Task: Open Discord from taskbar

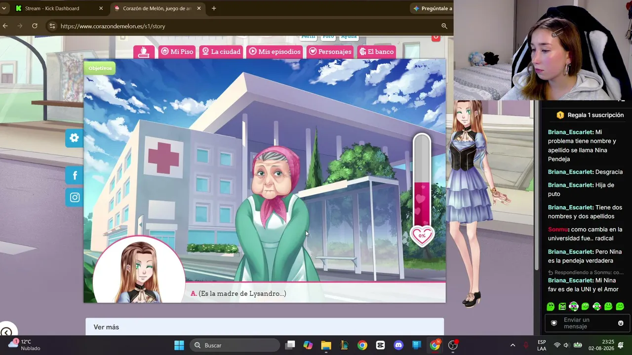Action: pyautogui.click(x=398, y=345)
